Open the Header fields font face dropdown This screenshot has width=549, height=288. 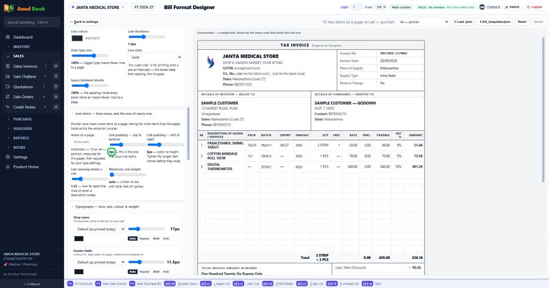click(100, 262)
